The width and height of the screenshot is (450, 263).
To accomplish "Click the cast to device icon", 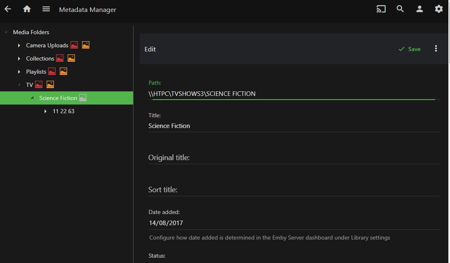I will pyautogui.click(x=381, y=9).
